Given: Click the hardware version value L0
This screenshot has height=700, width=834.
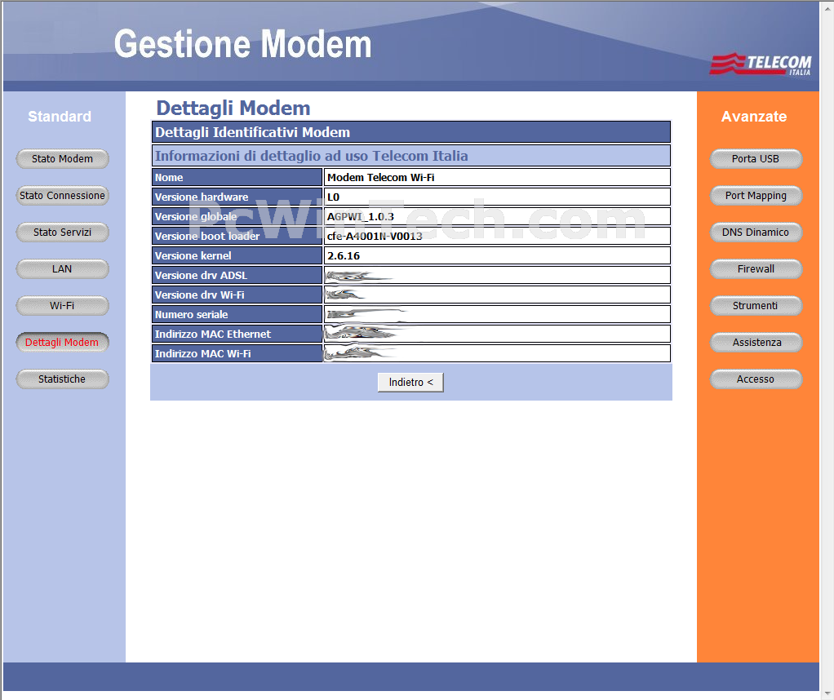Looking at the screenshot, I should (334, 197).
